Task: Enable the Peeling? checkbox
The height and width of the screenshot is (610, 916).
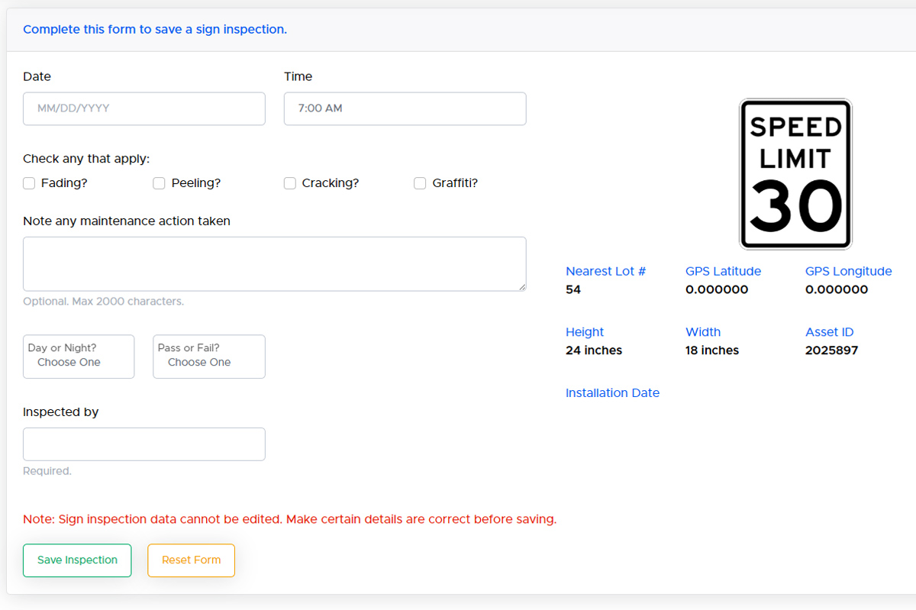Action: coord(160,183)
